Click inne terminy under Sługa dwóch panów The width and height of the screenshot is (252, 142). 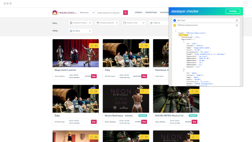point(74,77)
